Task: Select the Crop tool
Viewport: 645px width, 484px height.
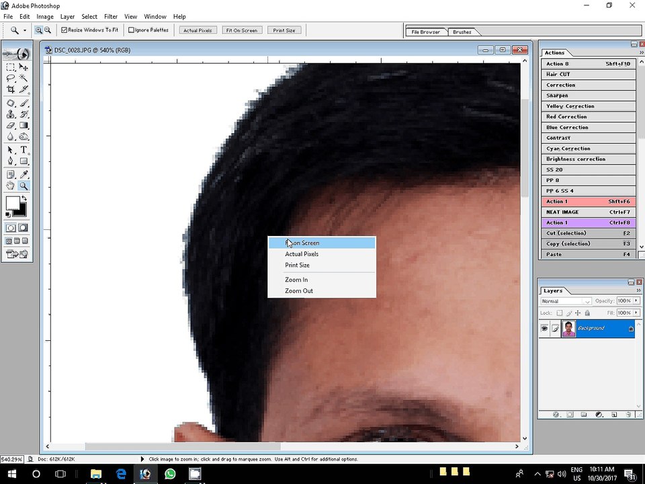Action: click(11, 89)
